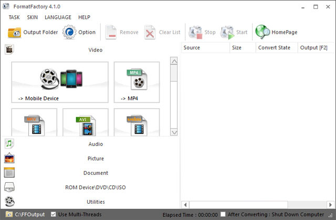The height and width of the screenshot is (220, 336).
Task: Choose the WebM conversion tile
Action: pyautogui.click(x=136, y=122)
